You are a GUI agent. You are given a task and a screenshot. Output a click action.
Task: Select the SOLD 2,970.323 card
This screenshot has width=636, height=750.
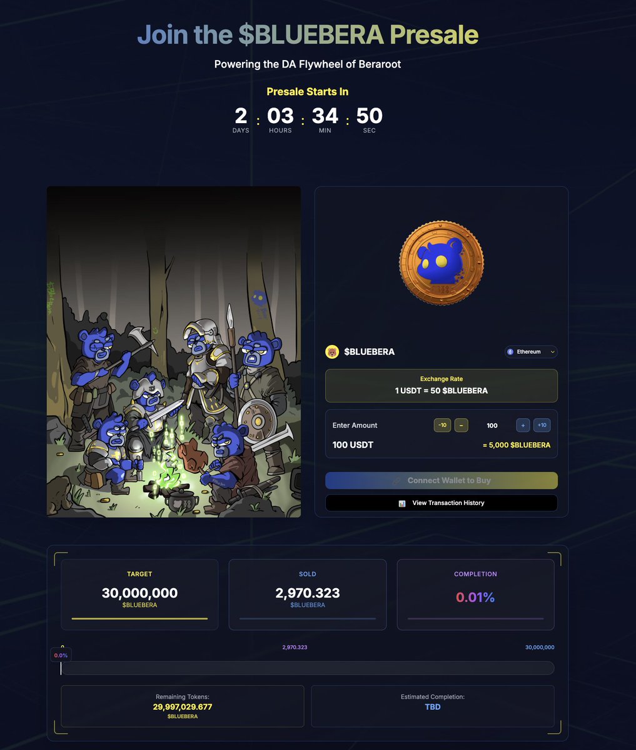(308, 594)
